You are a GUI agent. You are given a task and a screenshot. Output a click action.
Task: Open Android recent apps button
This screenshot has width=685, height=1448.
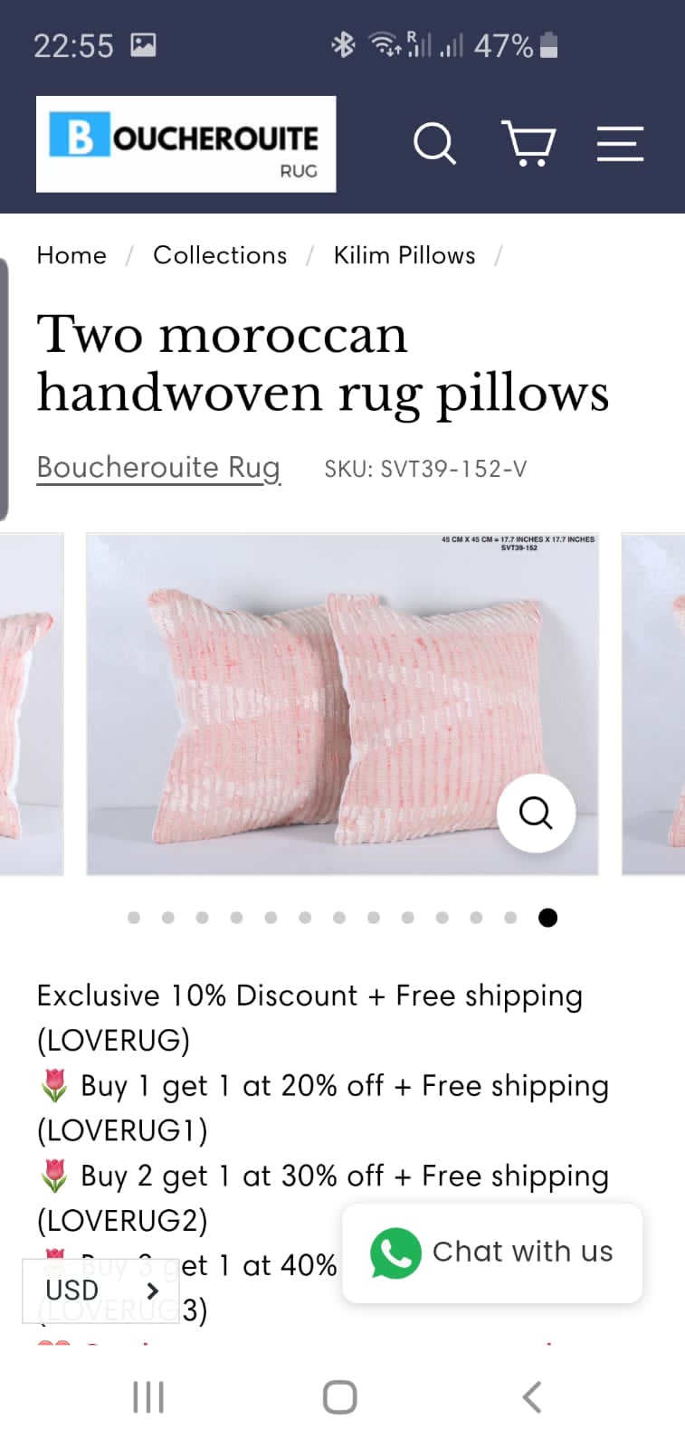coord(148,1397)
